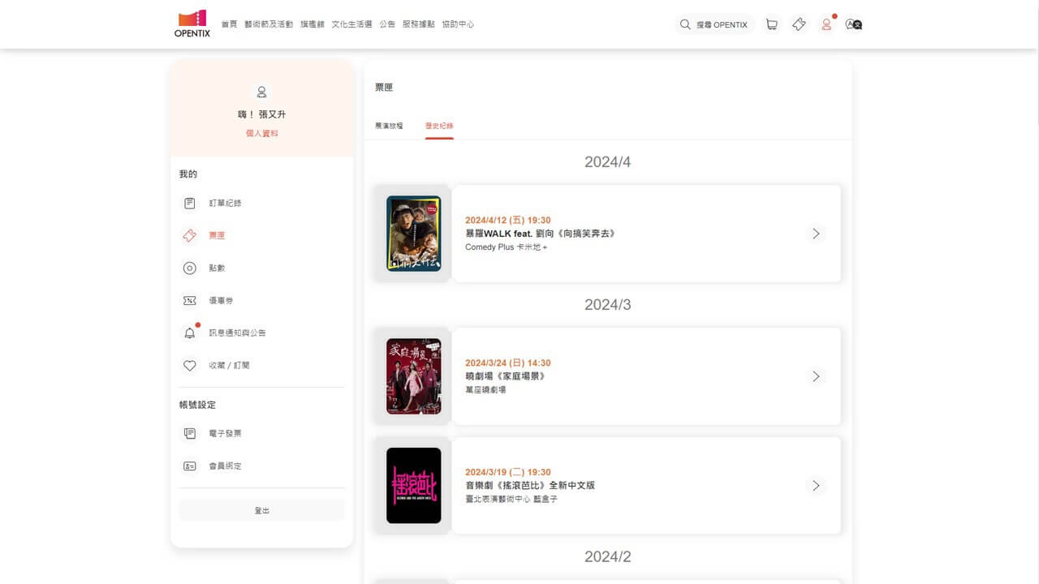Expand the 曉劇場《家庭場景》 ticket with its arrow
The height and width of the screenshot is (584, 1039).
click(x=816, y=376)
